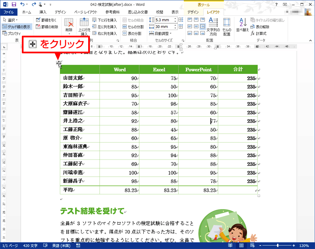The width and height of the screenshot is (315, 249).
Task: Toggle View Gridlines (グリッド線の表示)
Action: (x=16, y=26)
